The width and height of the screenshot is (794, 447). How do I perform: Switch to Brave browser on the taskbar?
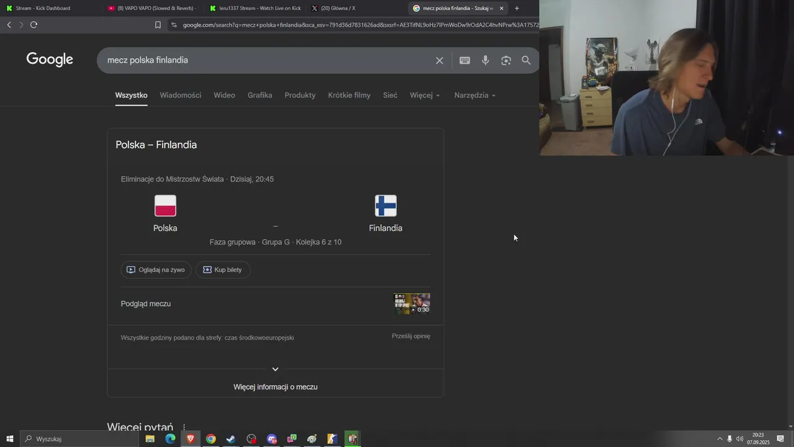point(190,439)
